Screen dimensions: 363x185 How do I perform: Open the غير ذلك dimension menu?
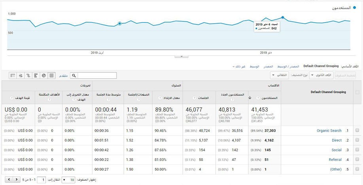coord(238,66)
